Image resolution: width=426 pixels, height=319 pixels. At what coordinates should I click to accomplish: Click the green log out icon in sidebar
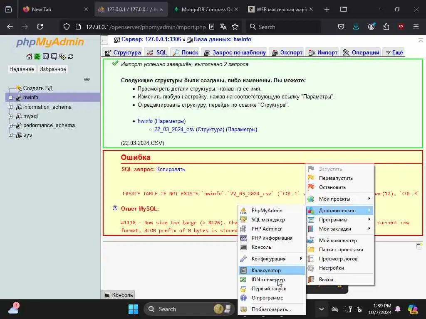tap(37, 56)
